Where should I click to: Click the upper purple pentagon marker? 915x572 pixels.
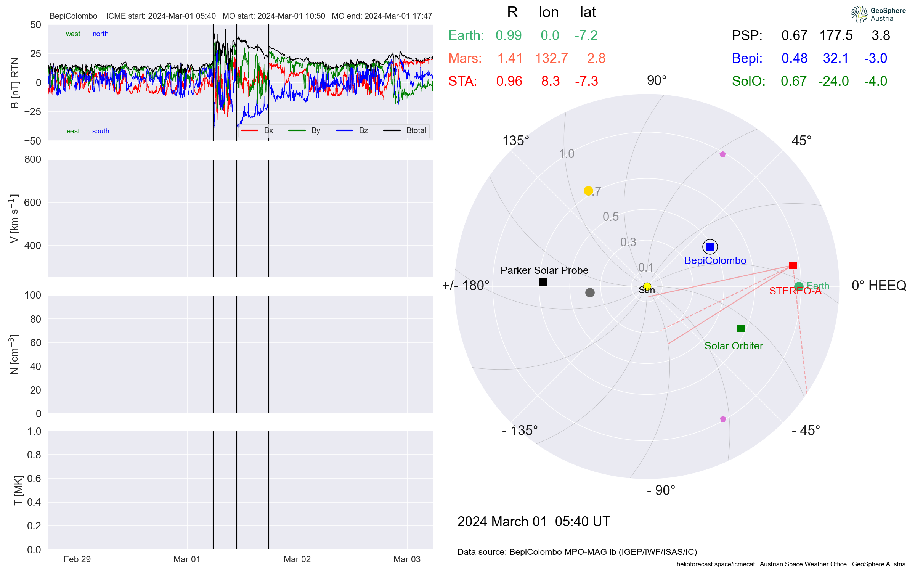[x=722, y=154]
